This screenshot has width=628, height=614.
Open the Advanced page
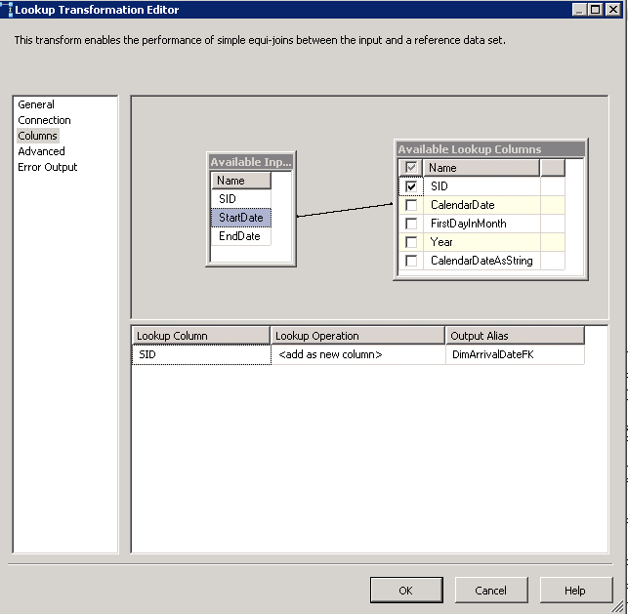41,151
